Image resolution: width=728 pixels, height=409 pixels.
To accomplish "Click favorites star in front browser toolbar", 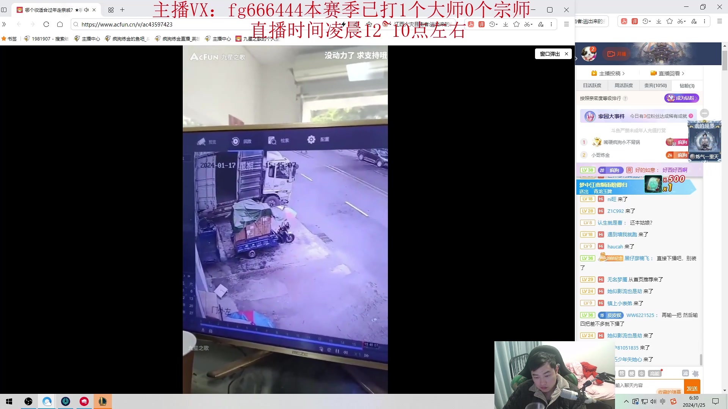I will coord(516,24).
